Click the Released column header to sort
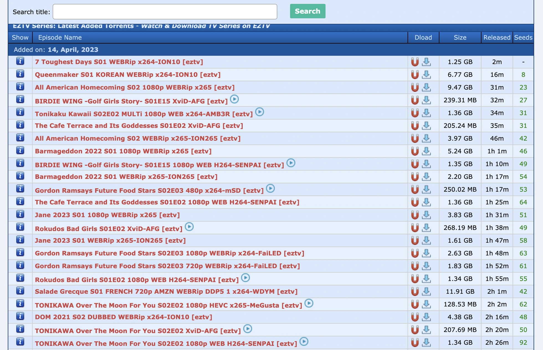543x350 pixels. click(x=496, y=37)
